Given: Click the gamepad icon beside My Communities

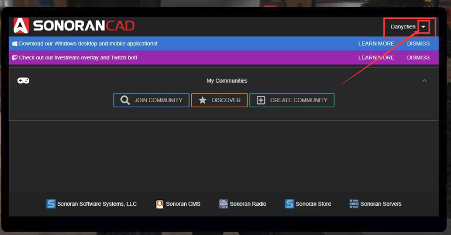Looking at the screenshot, I should [23, 81].
